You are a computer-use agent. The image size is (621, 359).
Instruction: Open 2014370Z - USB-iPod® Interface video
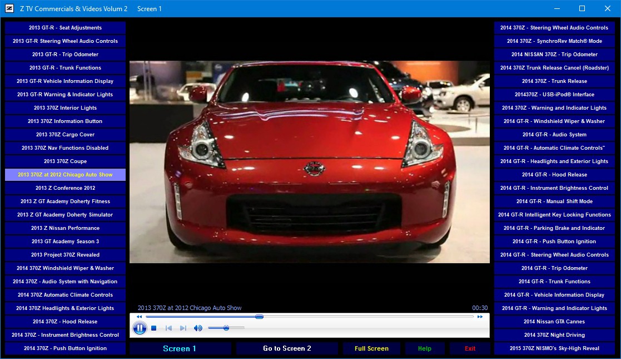(x=554, y=95)
